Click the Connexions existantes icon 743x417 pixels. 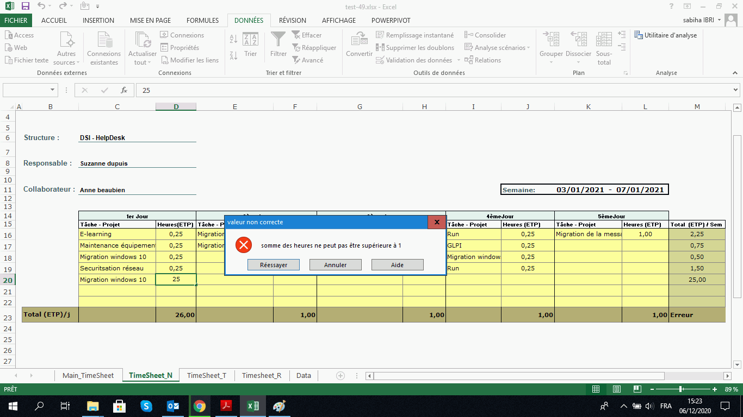click(104, 40)
